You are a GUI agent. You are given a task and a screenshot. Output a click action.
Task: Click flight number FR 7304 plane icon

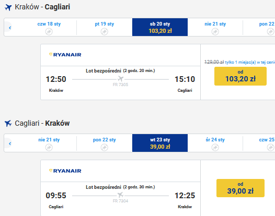[x=120, y=195]
